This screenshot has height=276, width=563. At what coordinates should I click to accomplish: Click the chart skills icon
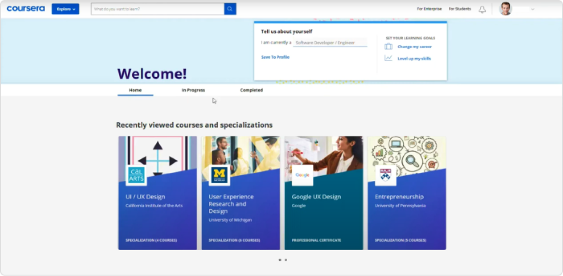point(389,58)
